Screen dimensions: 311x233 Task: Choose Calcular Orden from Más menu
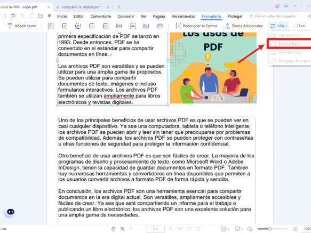tap(290, 35)
